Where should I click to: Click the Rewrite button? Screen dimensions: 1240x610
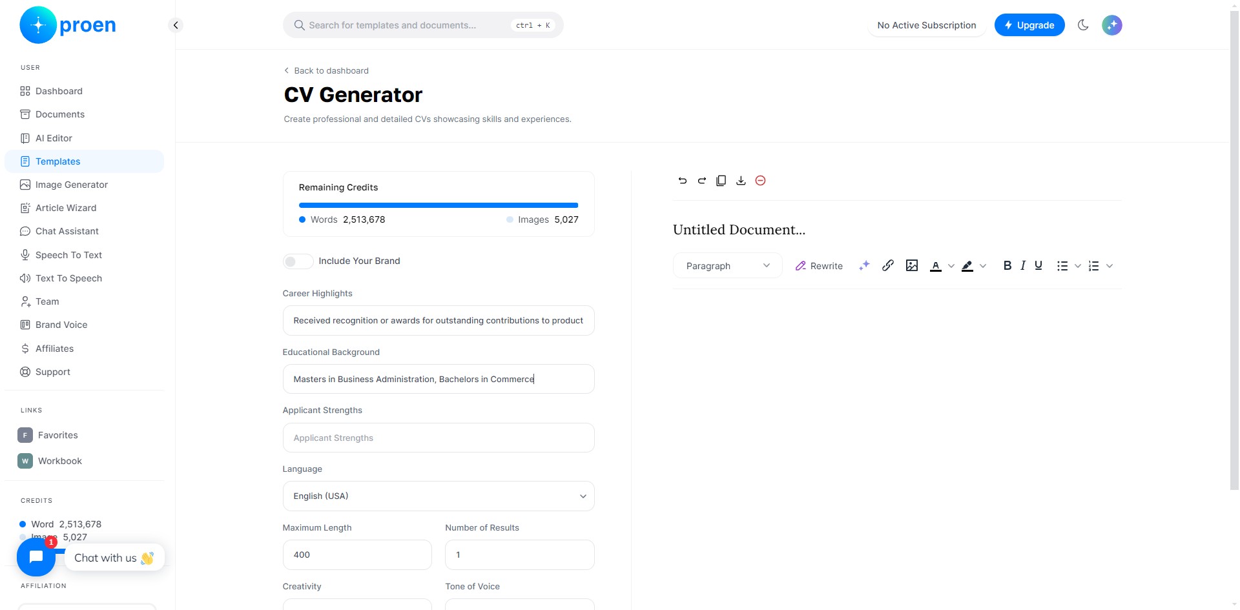(819, 266)
